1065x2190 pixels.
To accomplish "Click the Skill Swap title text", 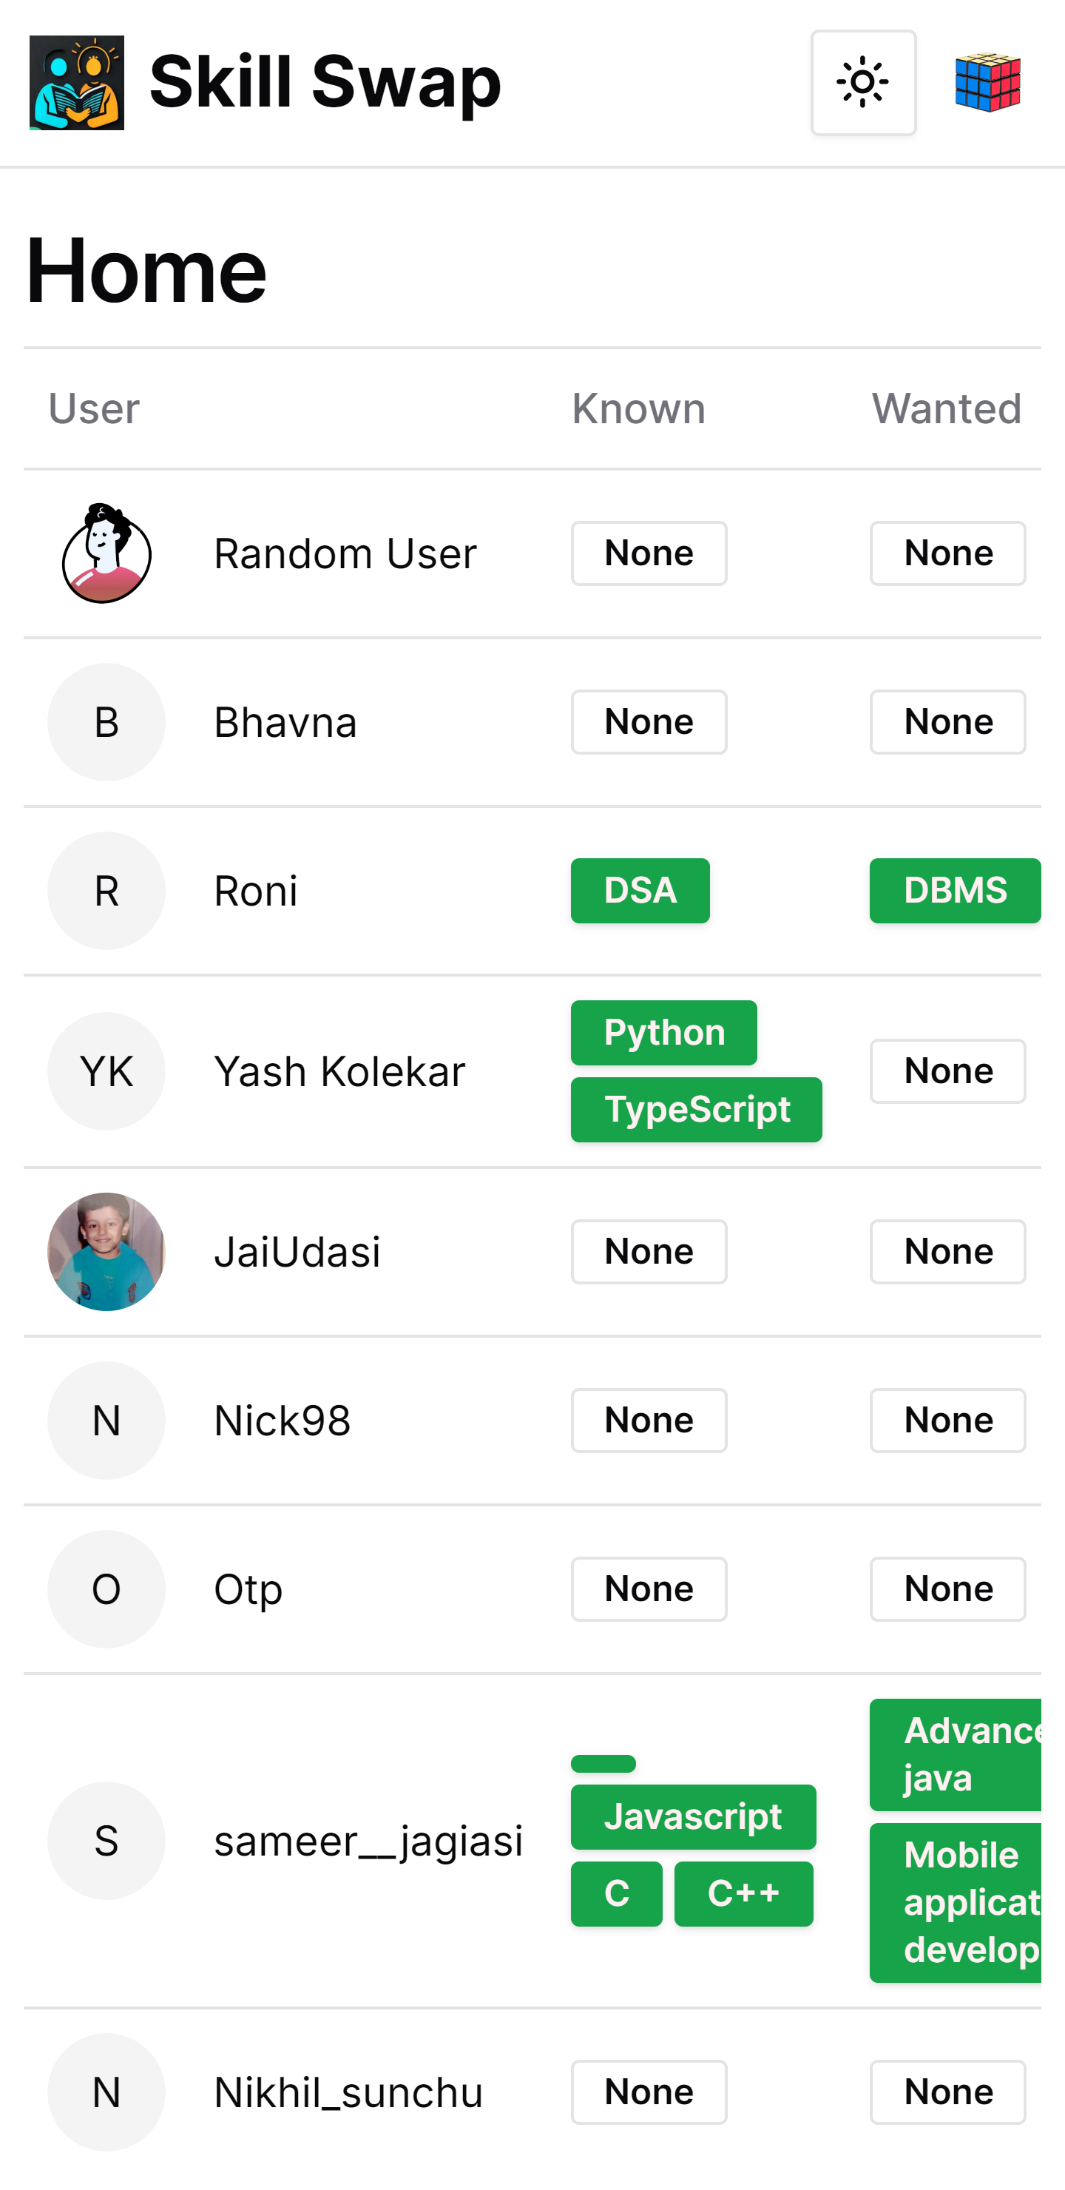I will click(x=325, y=82).
